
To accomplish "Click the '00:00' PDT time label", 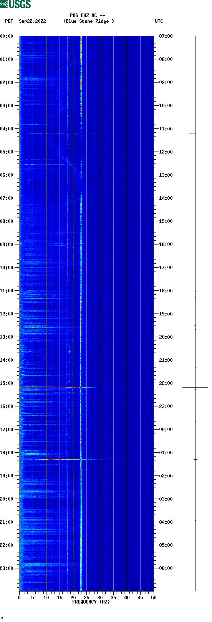I will click(7, 36).
